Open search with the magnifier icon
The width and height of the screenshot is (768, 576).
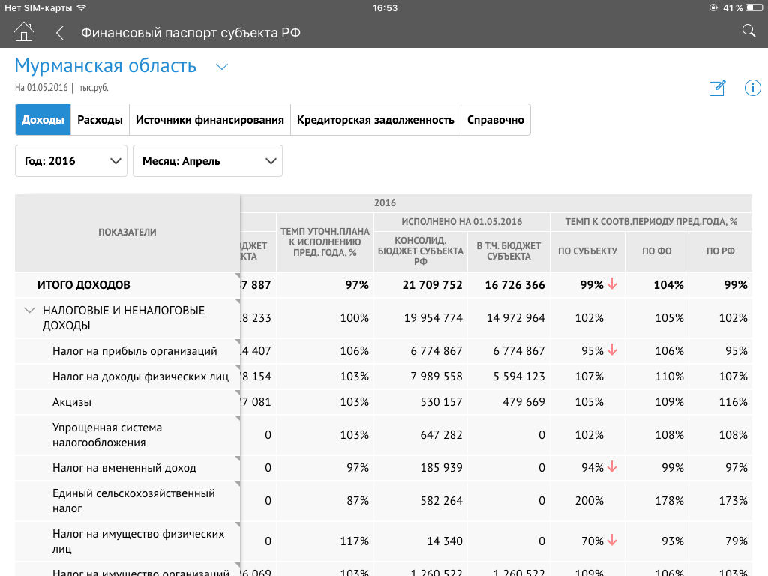748,31
